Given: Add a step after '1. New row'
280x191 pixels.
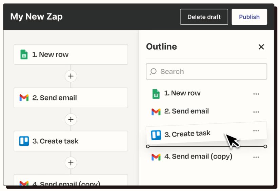Looking at the screenshot, I should pos(71,76).
